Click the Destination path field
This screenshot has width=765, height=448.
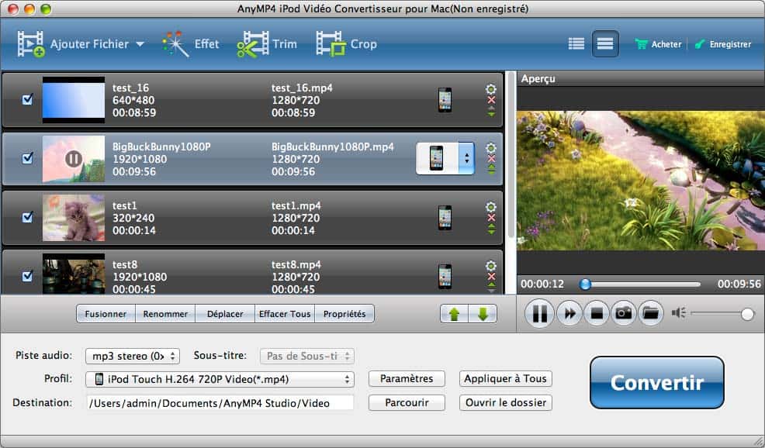tap(220, 403)
